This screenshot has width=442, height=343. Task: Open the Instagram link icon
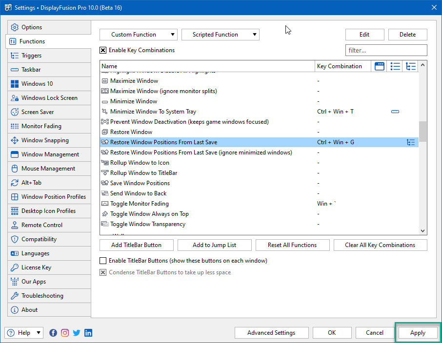[65, 333]
